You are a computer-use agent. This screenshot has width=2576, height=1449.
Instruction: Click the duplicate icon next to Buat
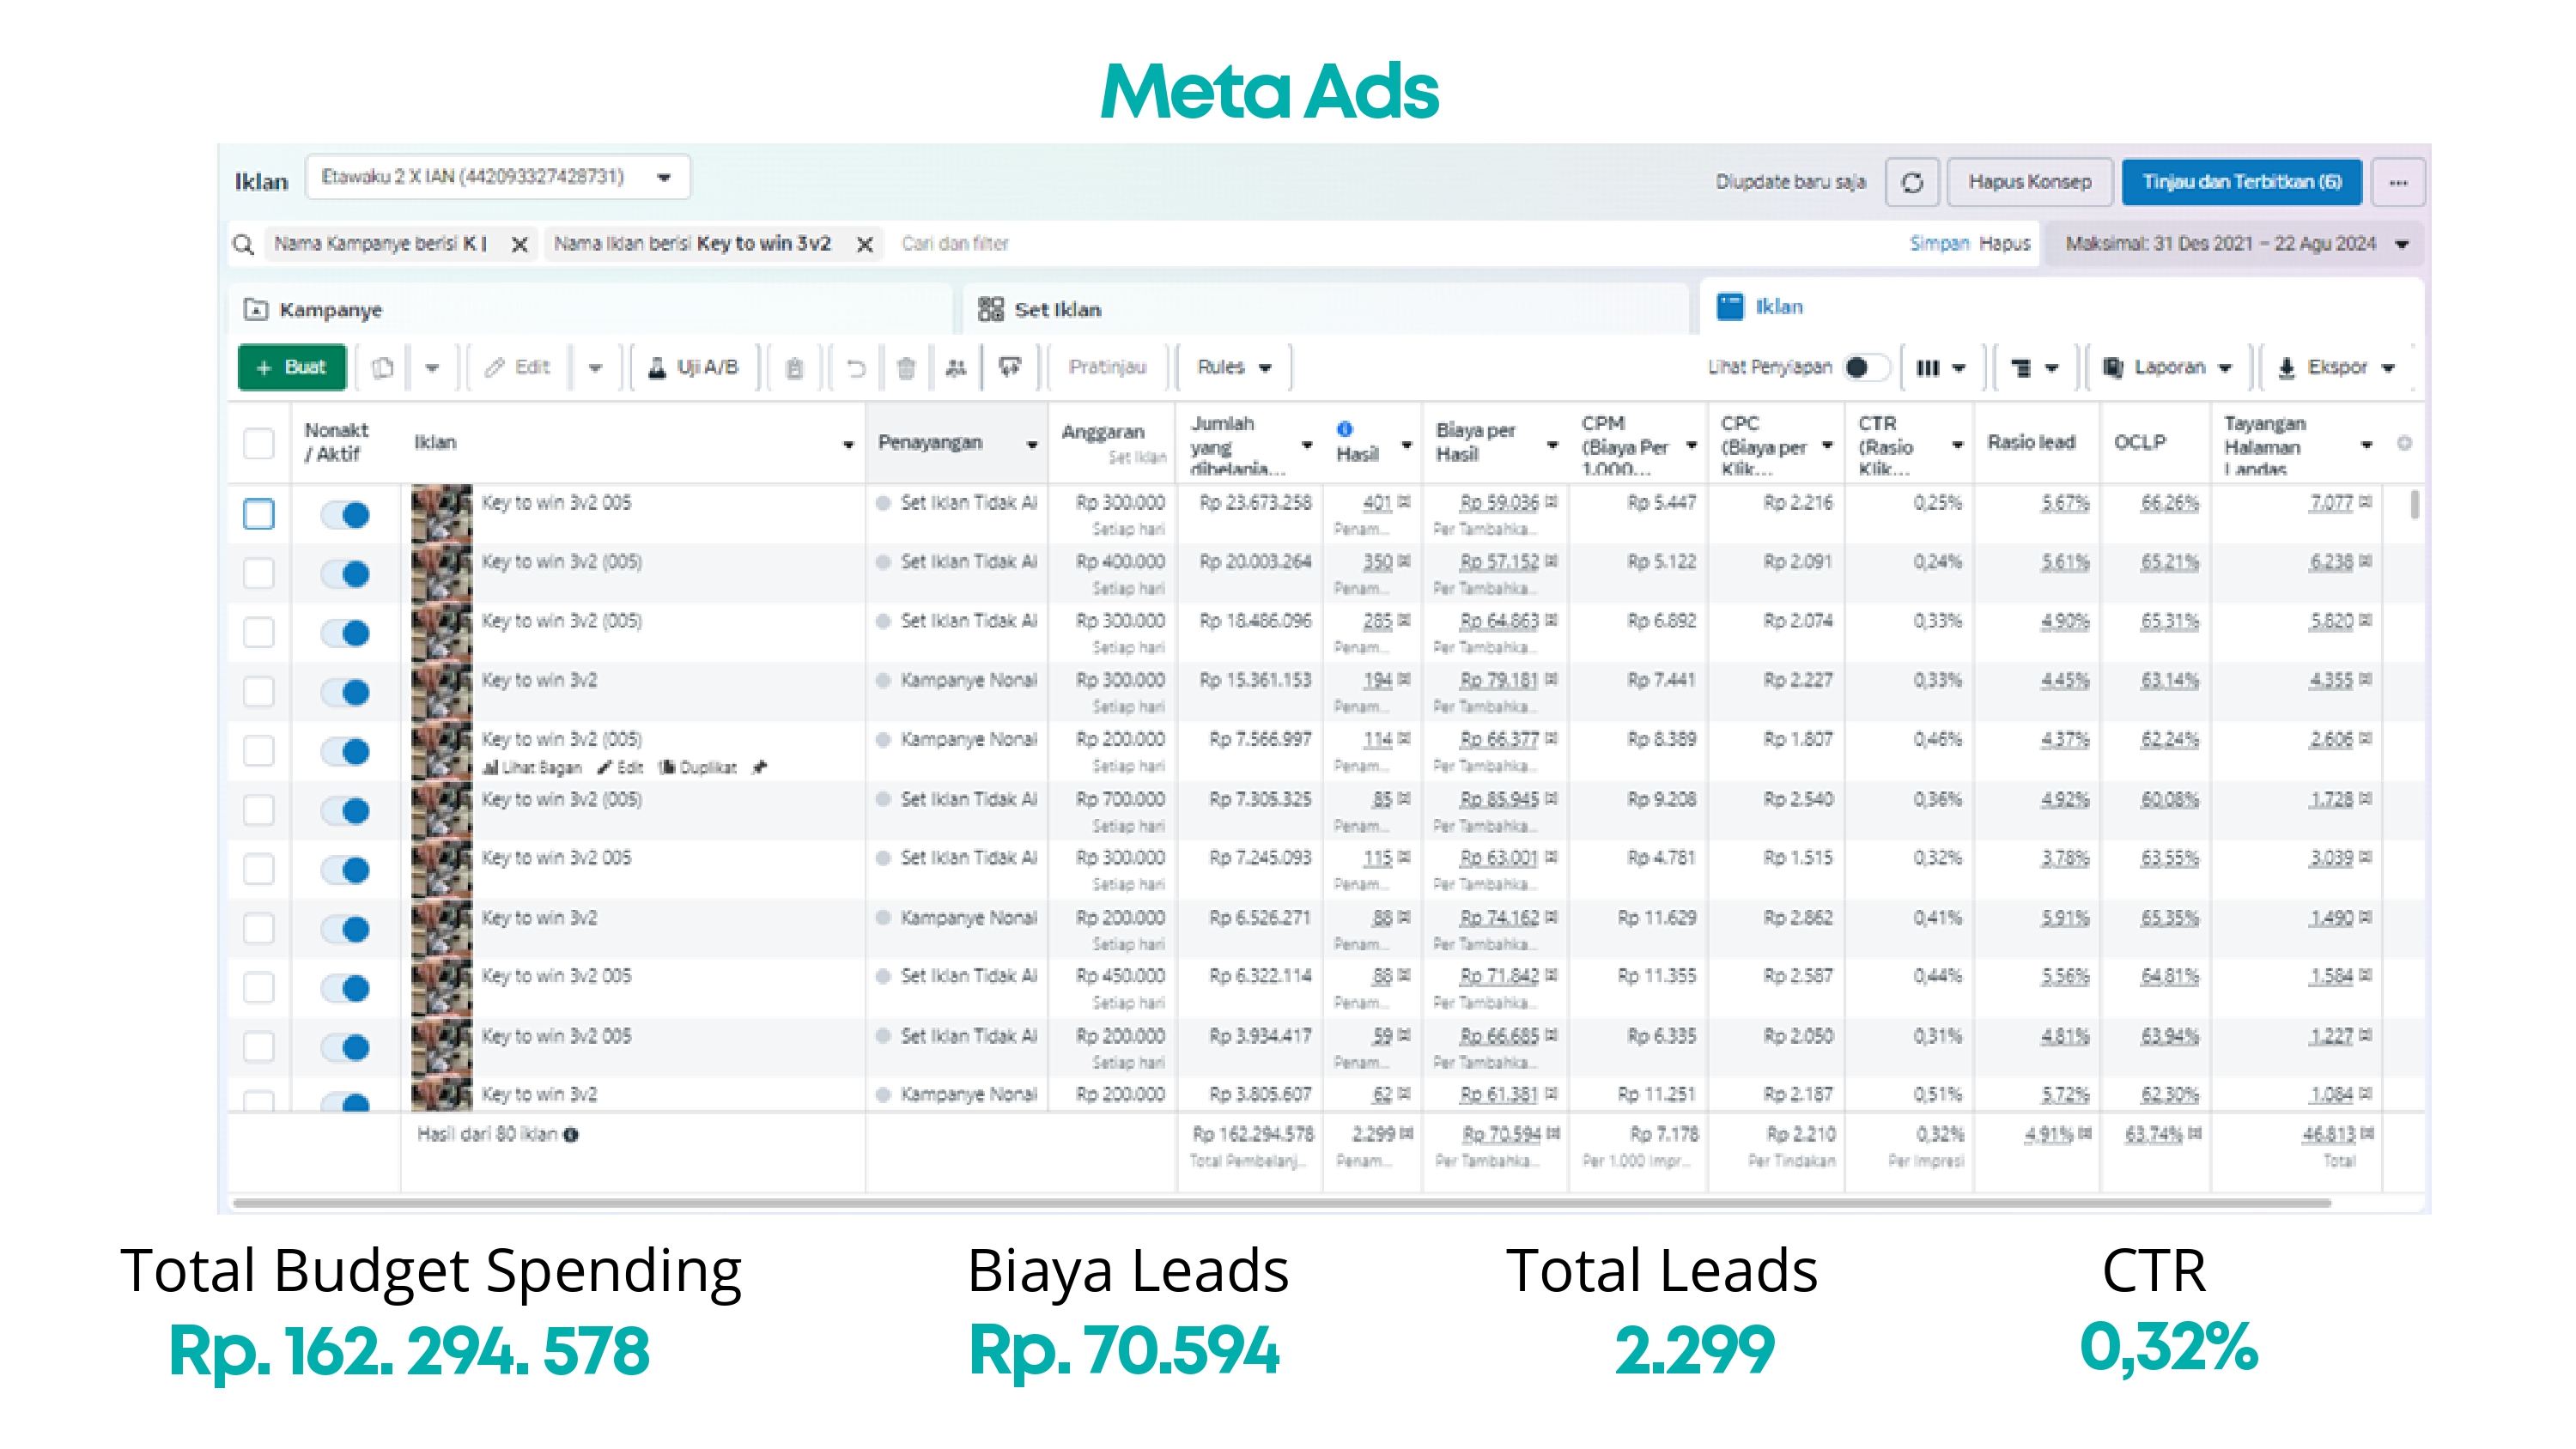pyautogui.click(x=383, y=367)
